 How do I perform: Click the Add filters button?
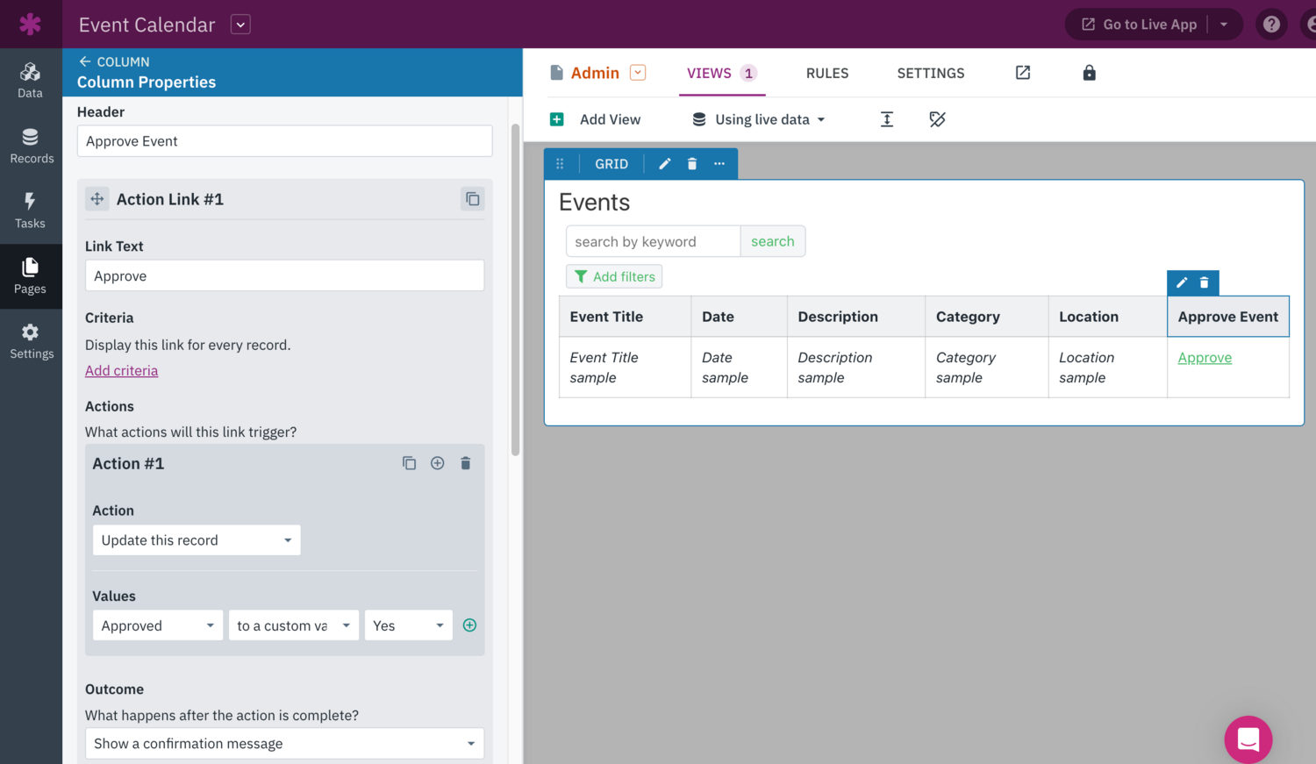(614, 277)
